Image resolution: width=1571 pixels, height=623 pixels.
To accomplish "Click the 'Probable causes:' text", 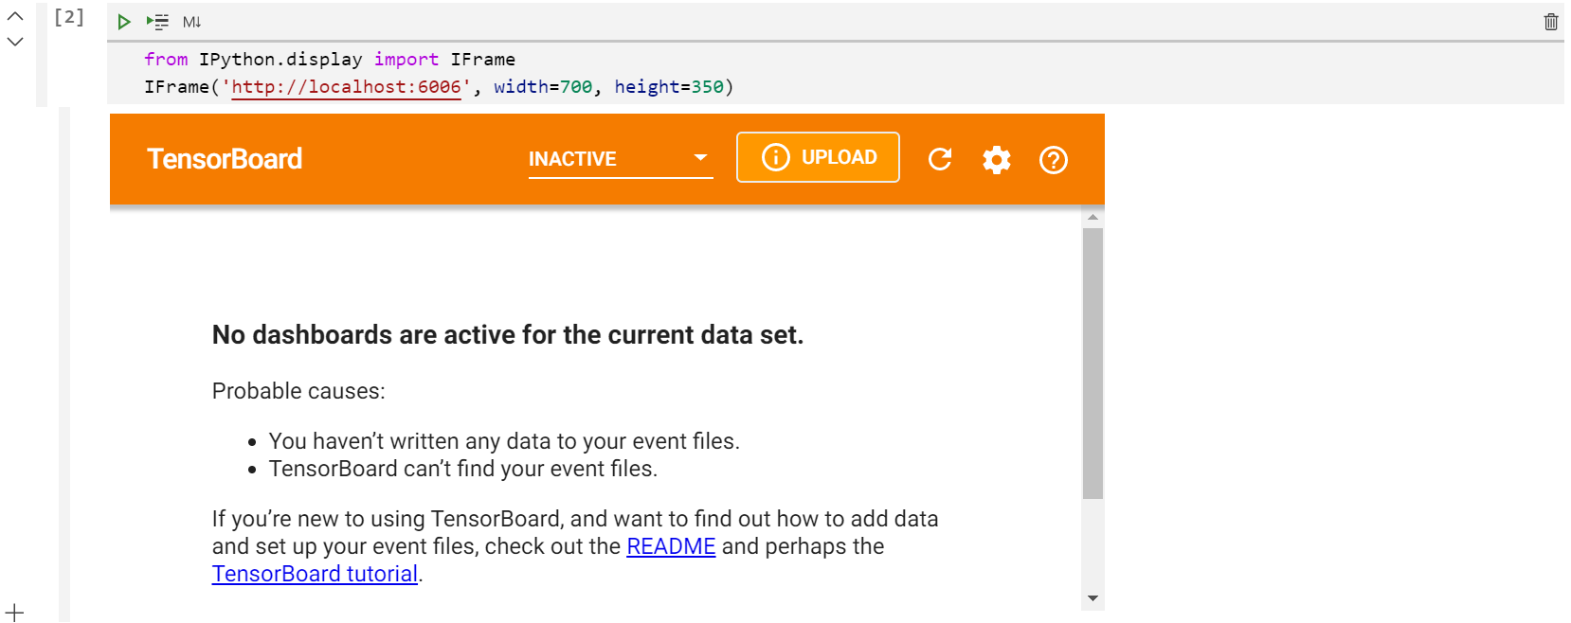I will pyautogui.click(x=298, y=391).
